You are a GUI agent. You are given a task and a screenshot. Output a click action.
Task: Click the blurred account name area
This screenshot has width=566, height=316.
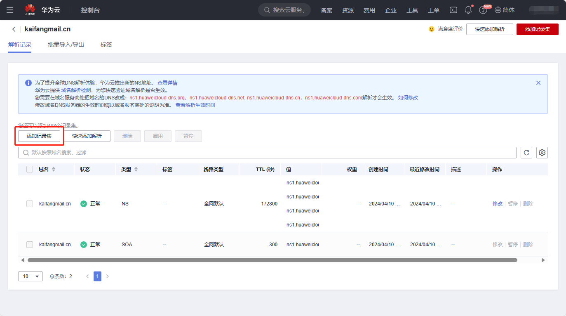pyautogui.click(x=543, y=10)
